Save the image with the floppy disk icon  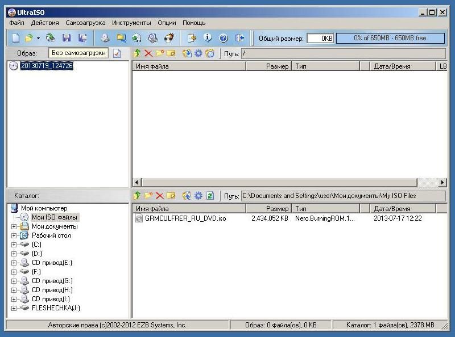click(x=67, y=38)
